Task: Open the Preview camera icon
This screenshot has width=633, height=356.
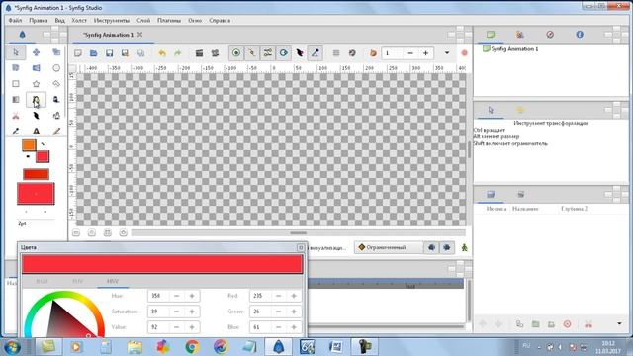Action: (x=215, y=53)
